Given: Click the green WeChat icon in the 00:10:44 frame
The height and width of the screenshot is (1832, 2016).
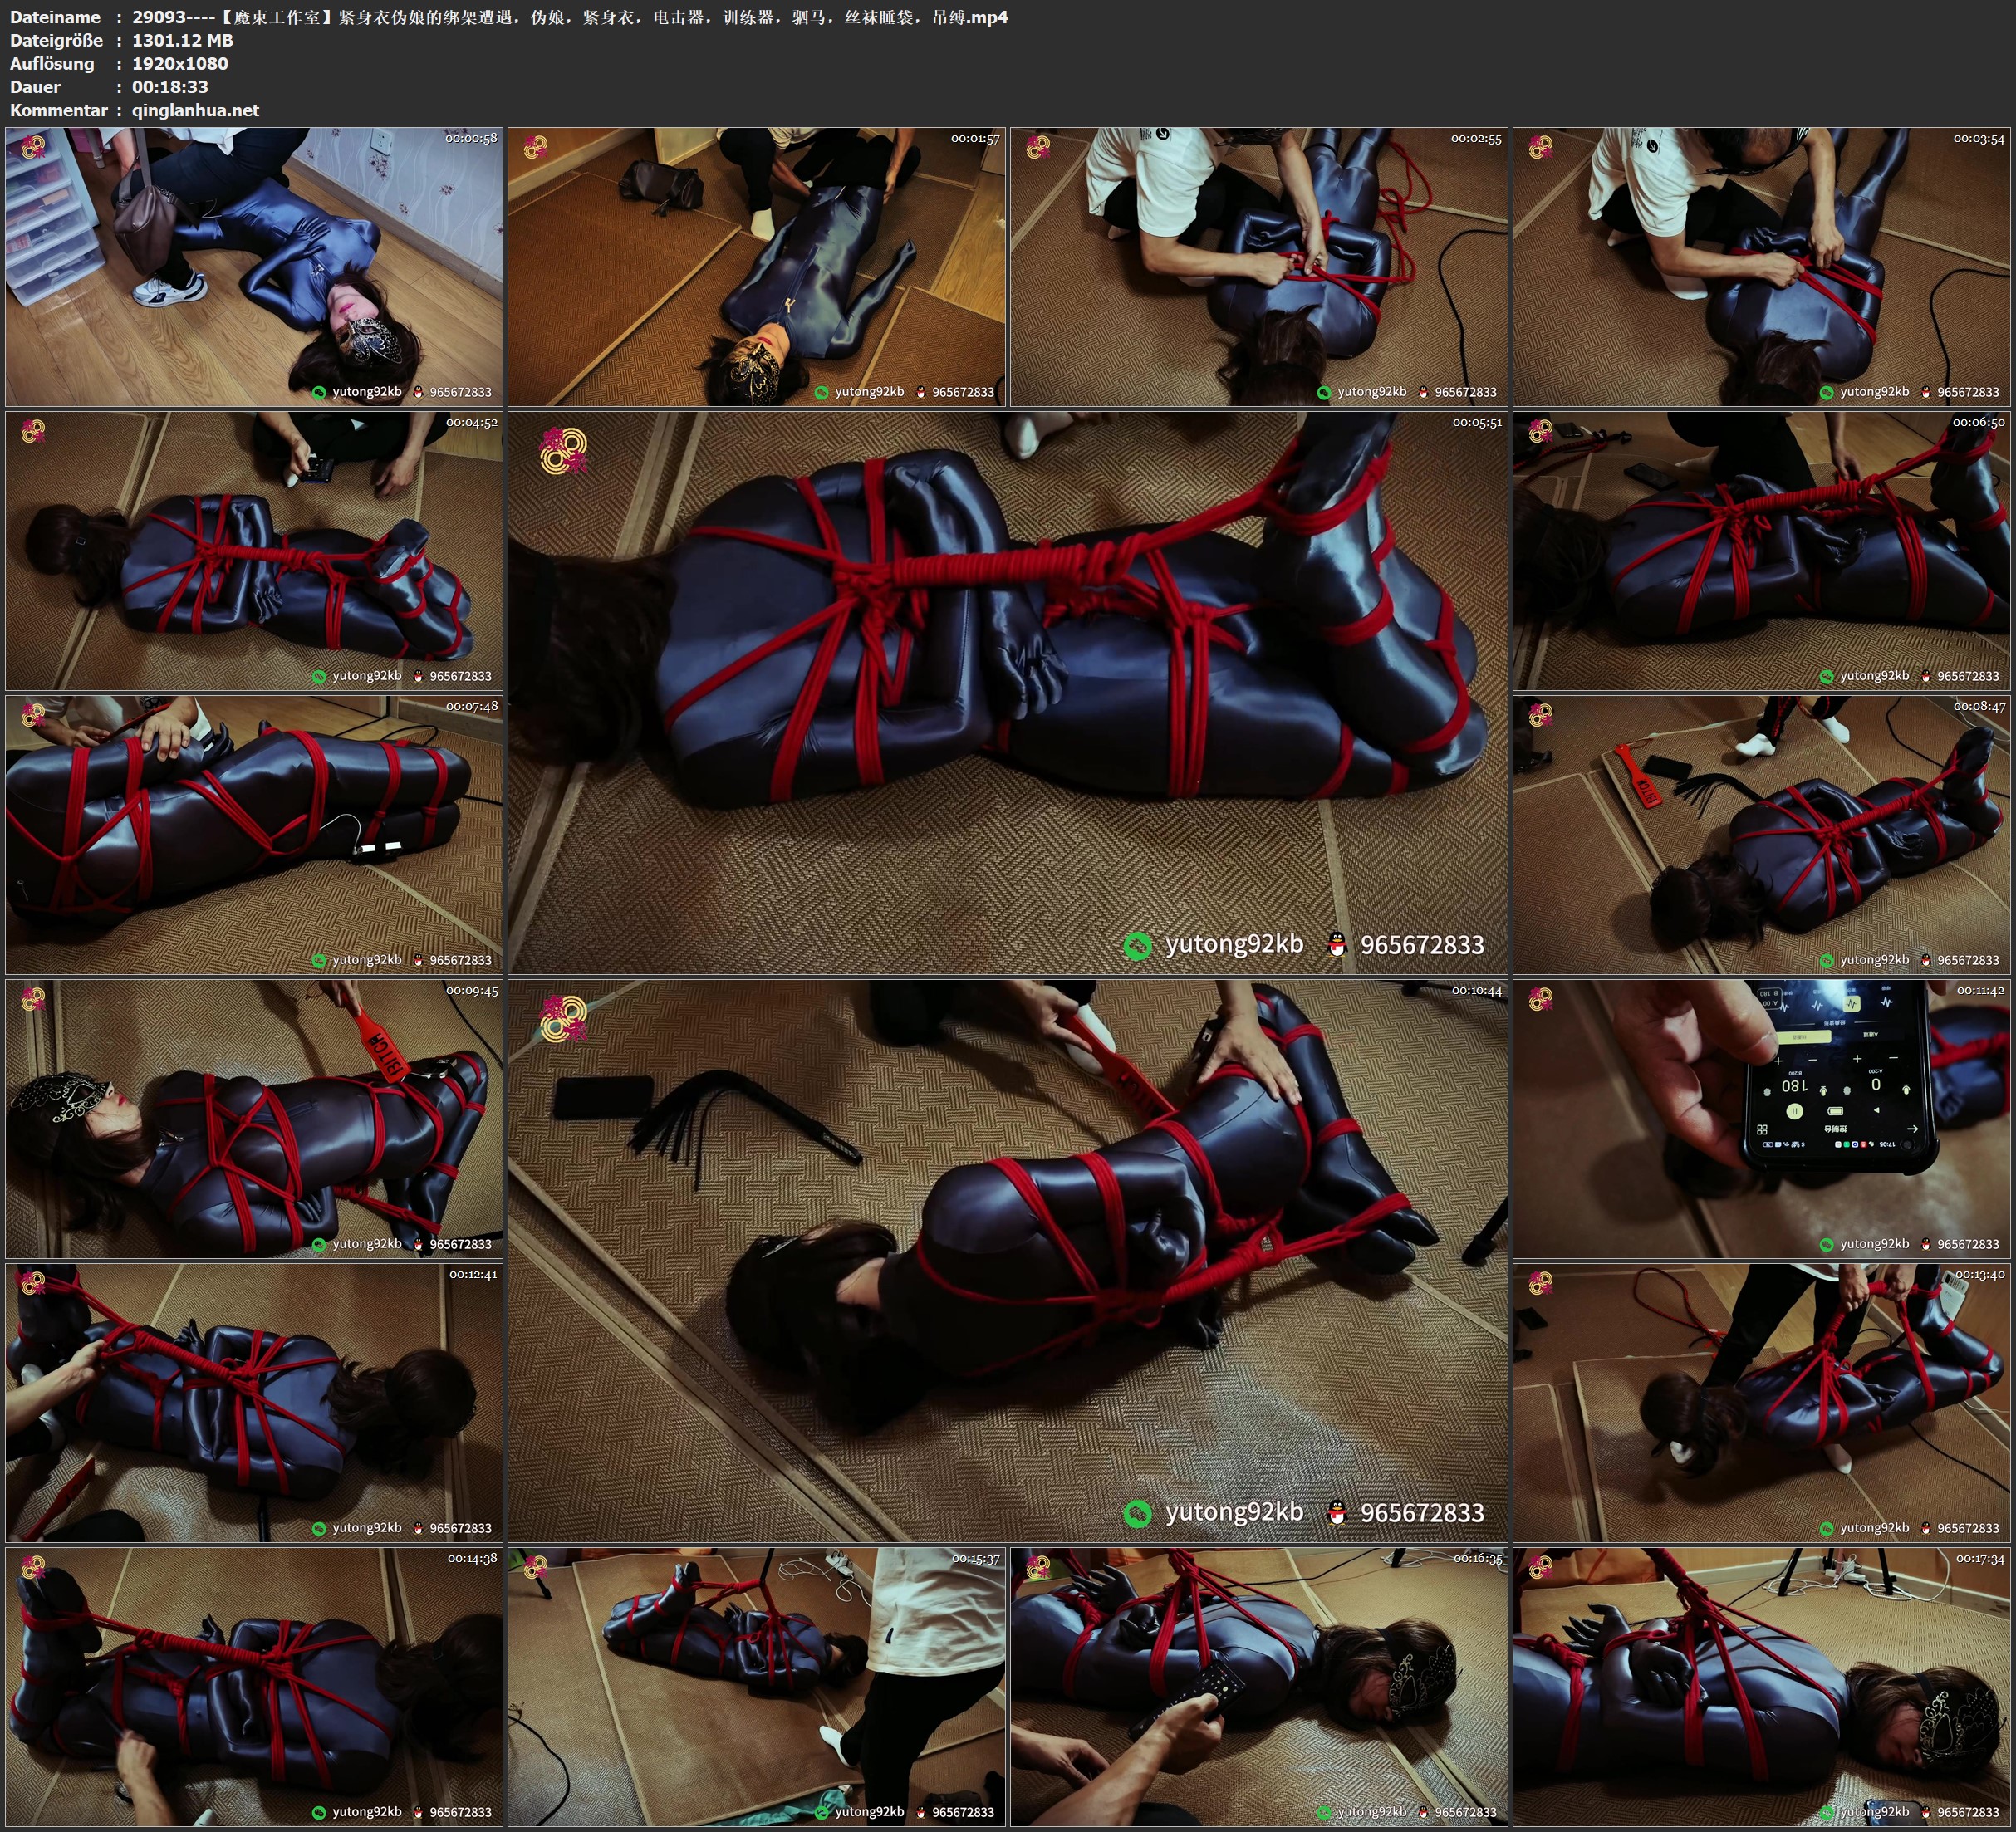Looking at the screenshot, I should tap(1137, 1513).
